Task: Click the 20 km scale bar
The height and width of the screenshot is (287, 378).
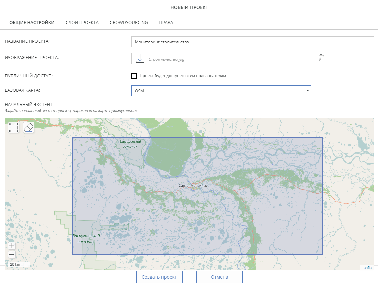Action: [x=19, y=264]
